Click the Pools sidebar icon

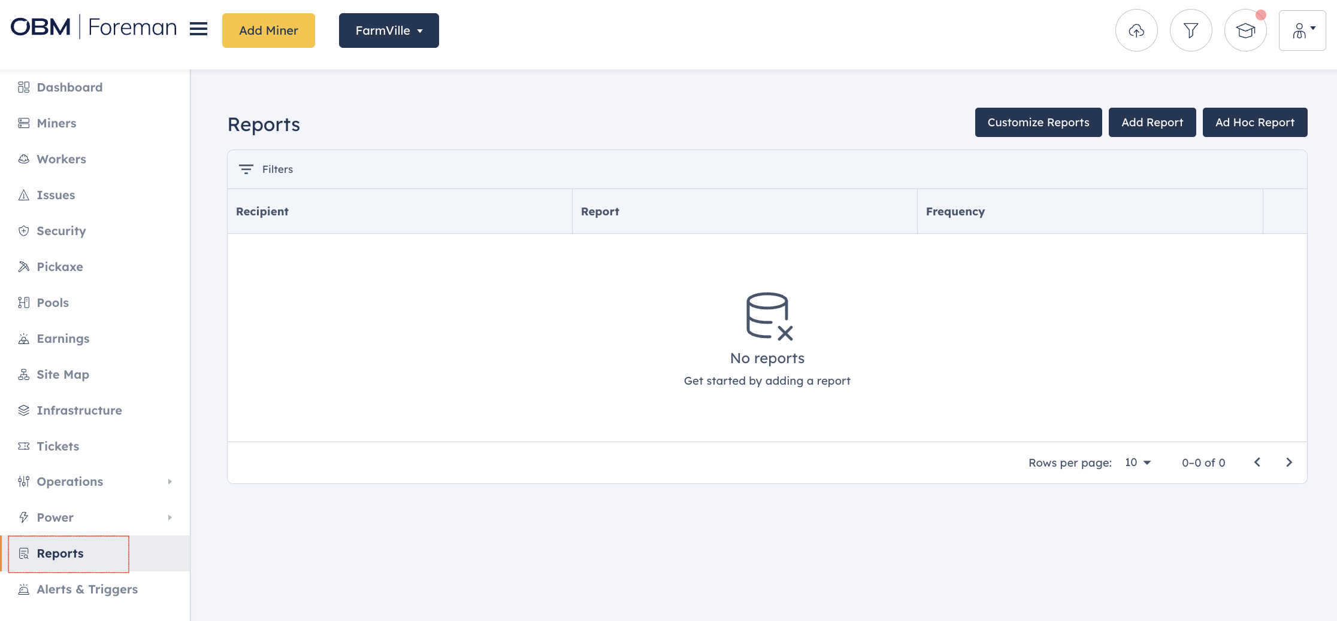click(x=24, y=303)
